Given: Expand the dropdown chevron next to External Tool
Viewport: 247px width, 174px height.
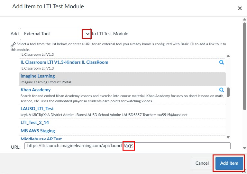Looking at the screenshot, I should pyautogui.click(x=88, y=34).
